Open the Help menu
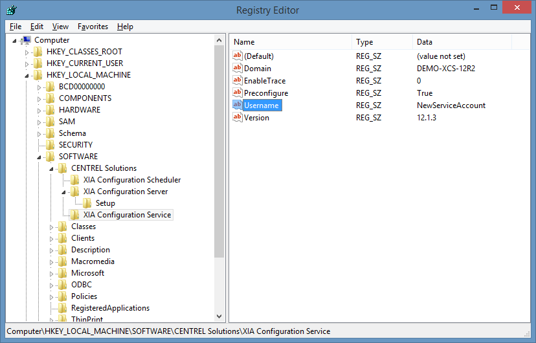This screenshot has width=536, height=343. pos(125,27)
